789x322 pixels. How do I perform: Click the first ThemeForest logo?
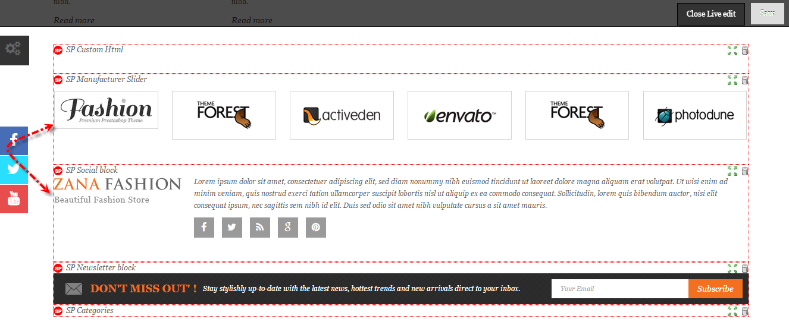click(224, 115)
